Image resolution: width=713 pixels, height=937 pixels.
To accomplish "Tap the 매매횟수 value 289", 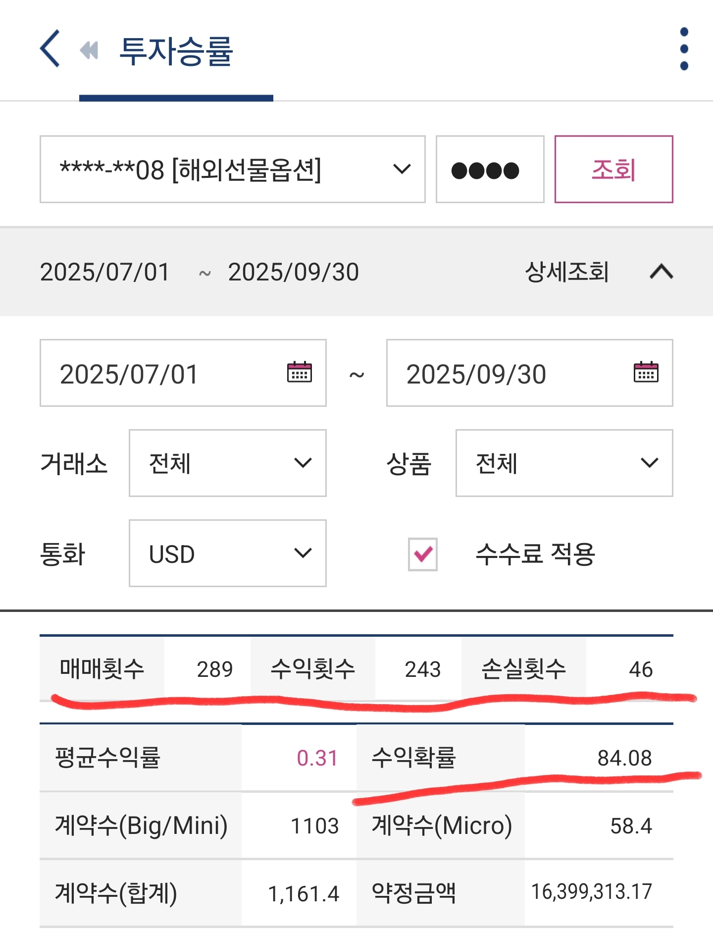I will coord(214,669).
